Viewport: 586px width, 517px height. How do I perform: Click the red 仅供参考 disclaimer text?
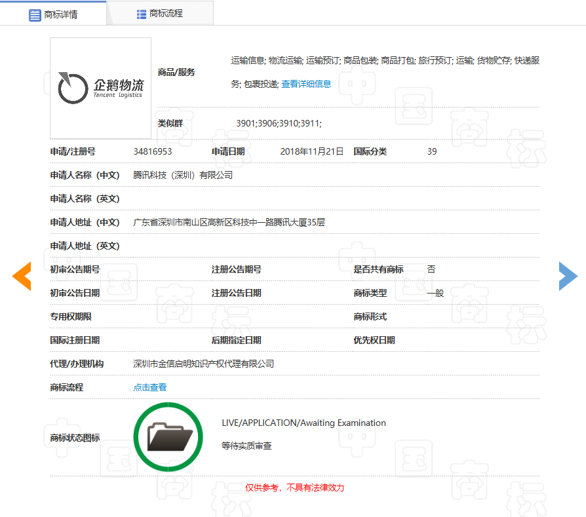click(x=294, y=488)
